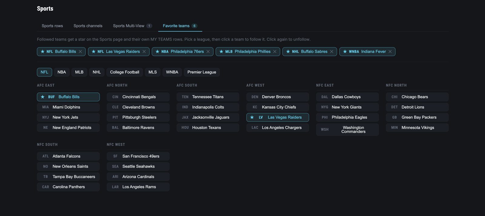Select Arizona Cardinals team
This screenshot has width=485, height=216.
tap(138, 177)
